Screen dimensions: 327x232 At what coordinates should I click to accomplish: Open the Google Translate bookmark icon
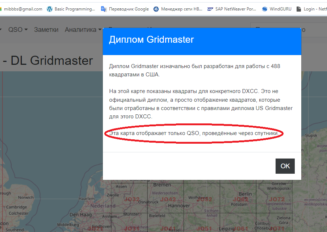click(104, 9)
